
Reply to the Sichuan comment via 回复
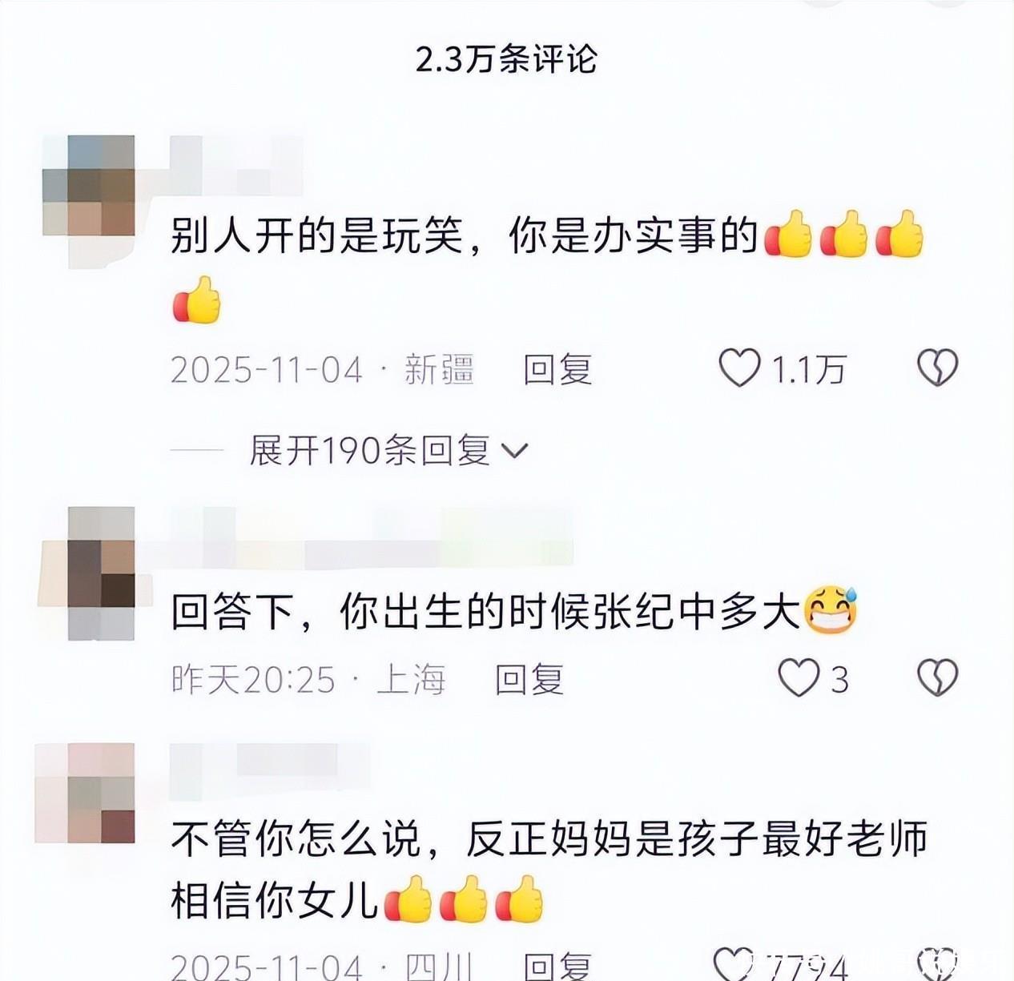pos(557,966)
